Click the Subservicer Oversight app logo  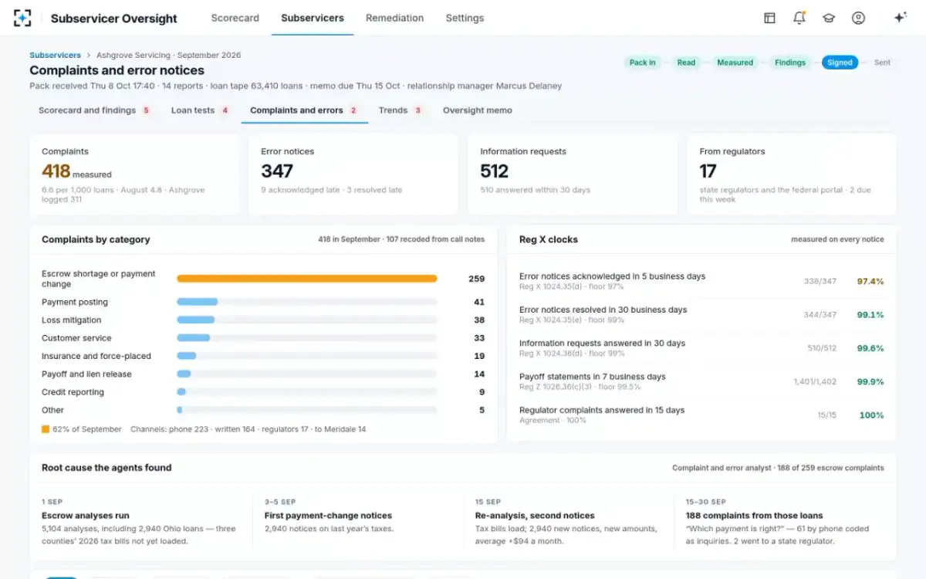point(22,18)
